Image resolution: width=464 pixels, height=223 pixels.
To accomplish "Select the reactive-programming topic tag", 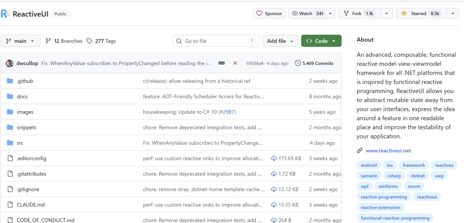I will pos(384,197).
